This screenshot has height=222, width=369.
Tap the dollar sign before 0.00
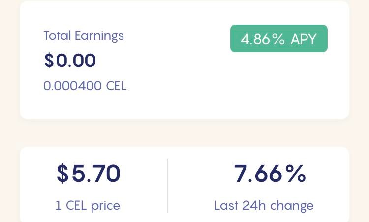pos(49,61)
